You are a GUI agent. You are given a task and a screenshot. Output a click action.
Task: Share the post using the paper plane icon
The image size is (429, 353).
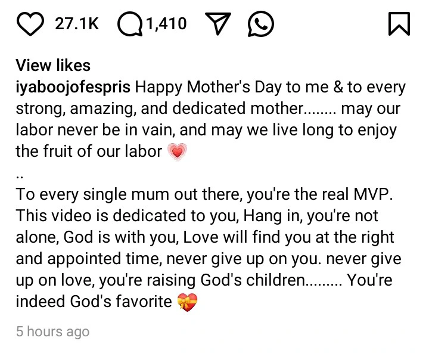pyautogui.click(x=218, y=23)
